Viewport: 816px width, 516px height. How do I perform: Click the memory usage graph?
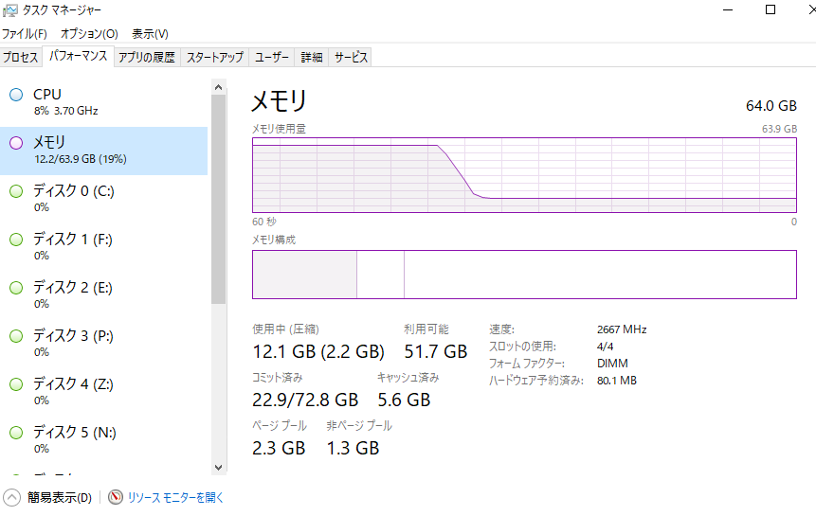524,175
